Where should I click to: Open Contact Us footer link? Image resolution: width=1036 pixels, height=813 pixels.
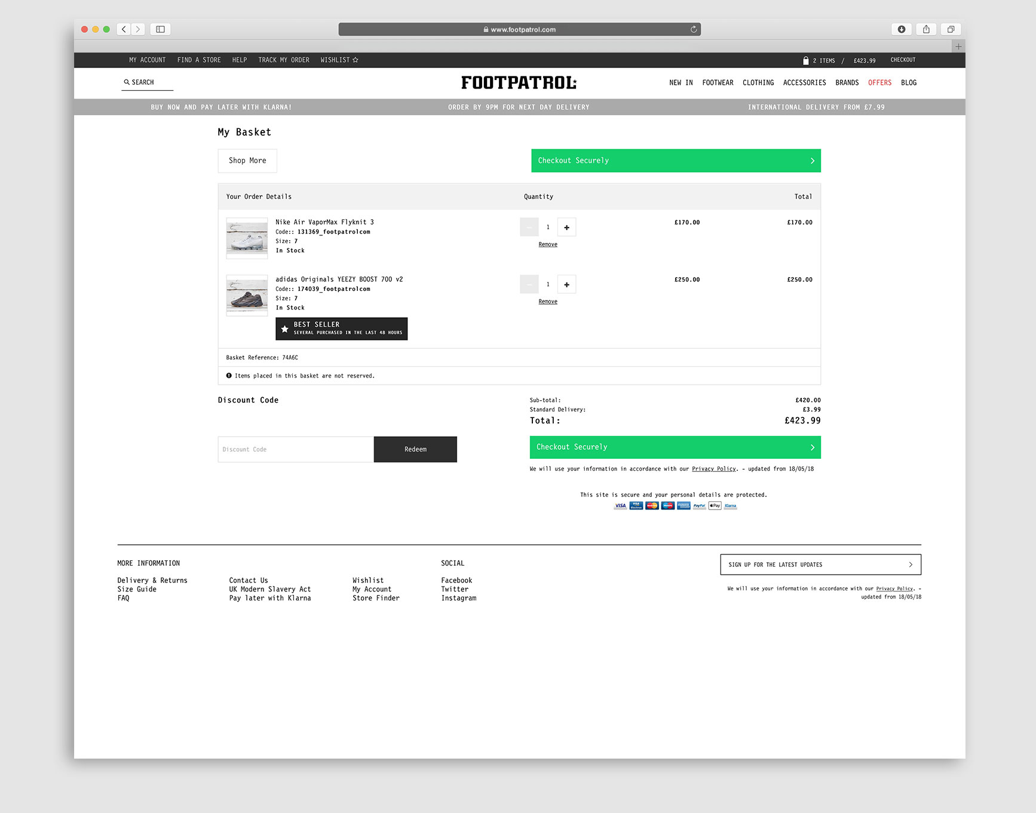[249, 581]
